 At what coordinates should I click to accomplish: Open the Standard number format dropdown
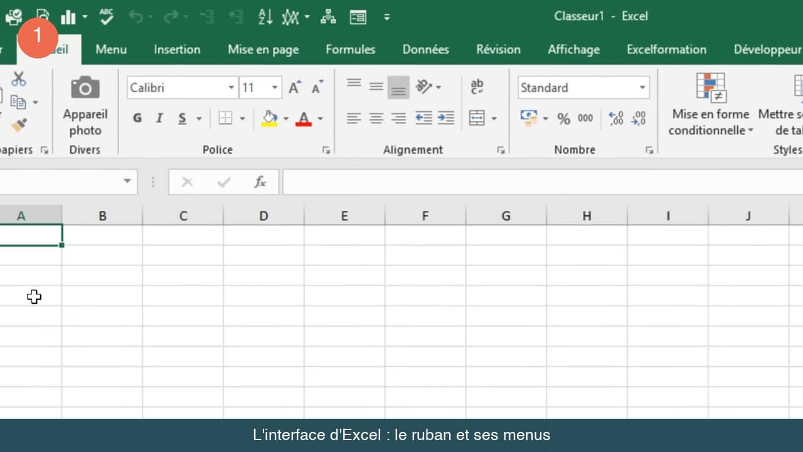pyautogui.click(x=642, y=88)
